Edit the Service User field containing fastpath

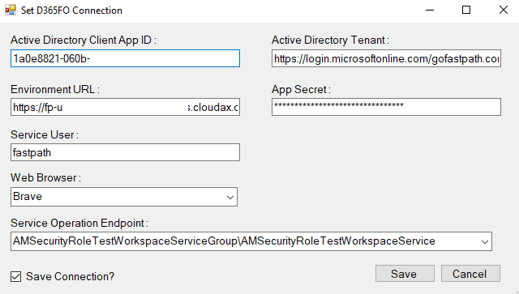click(x=125, y=152)
